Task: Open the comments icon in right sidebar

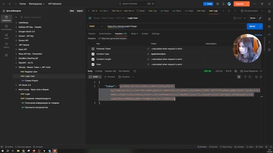Action: pos(269,27)
